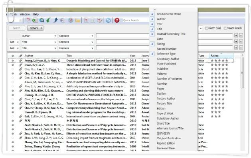This screenshot has width=251, height=158.
Task: Click unread dot on Hassett, B.; Hyeon, D. row
Action: (13, 112)
